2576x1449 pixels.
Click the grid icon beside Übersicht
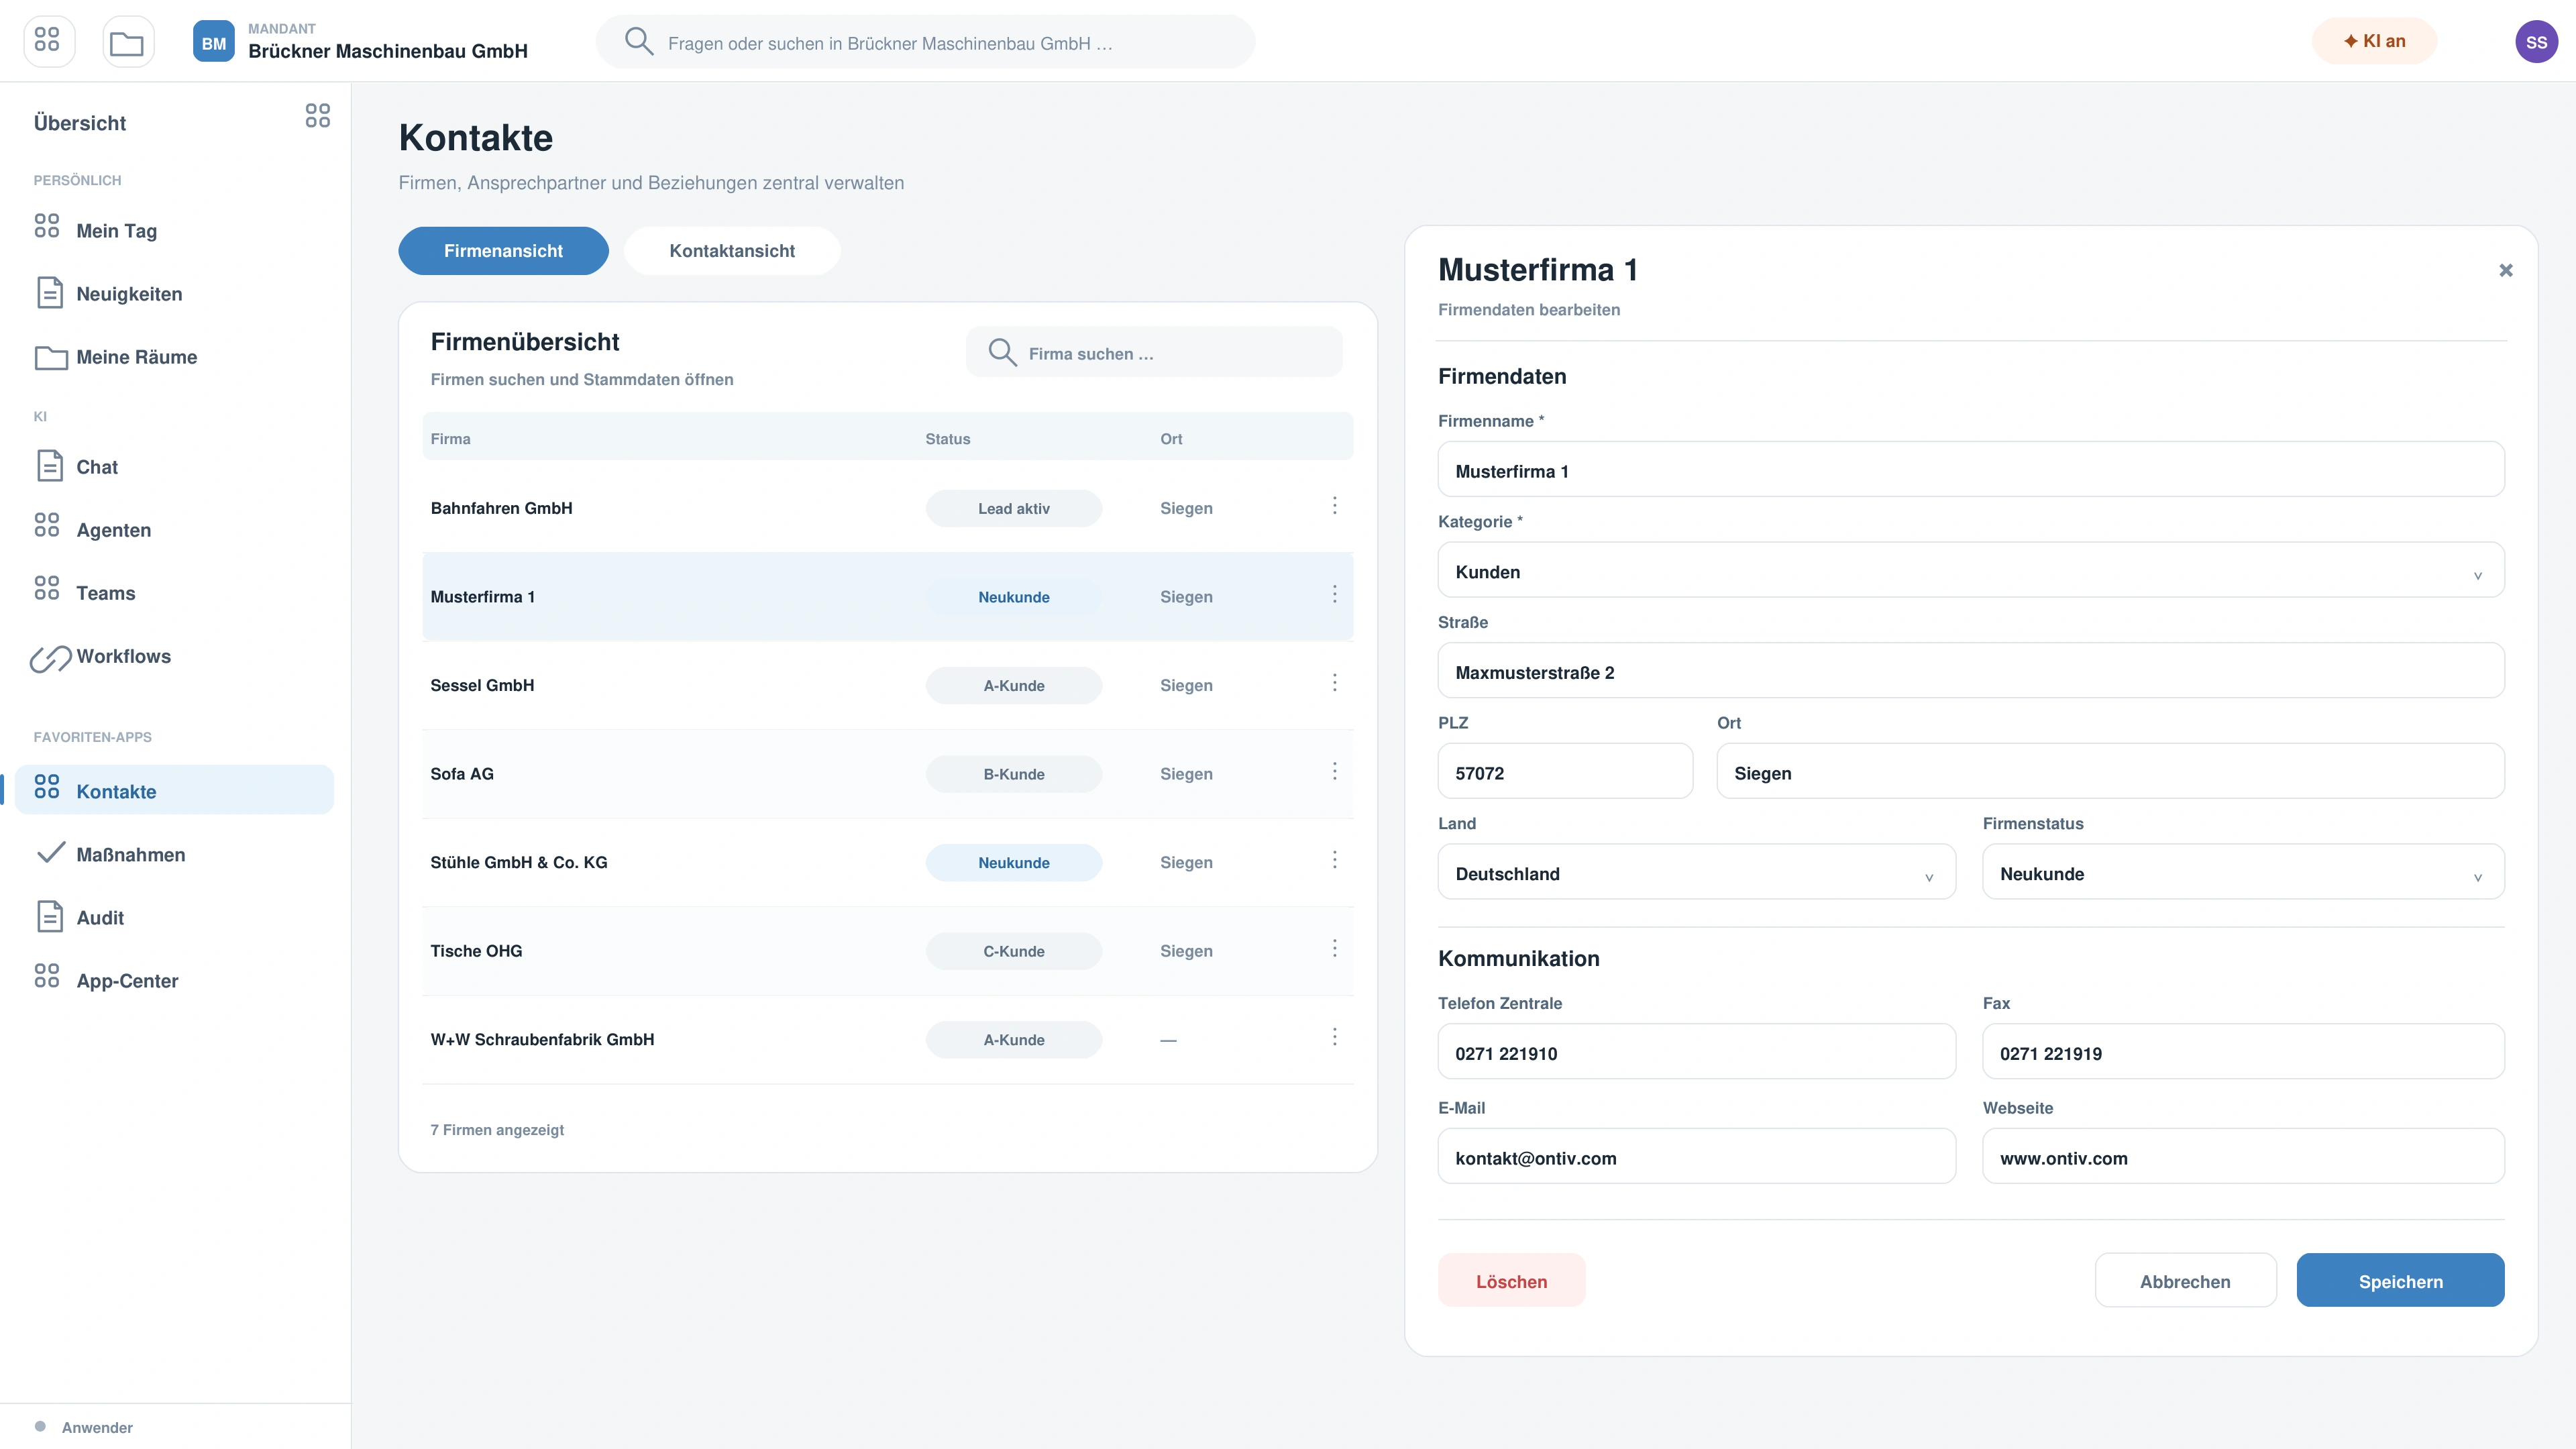coord(317,116)
